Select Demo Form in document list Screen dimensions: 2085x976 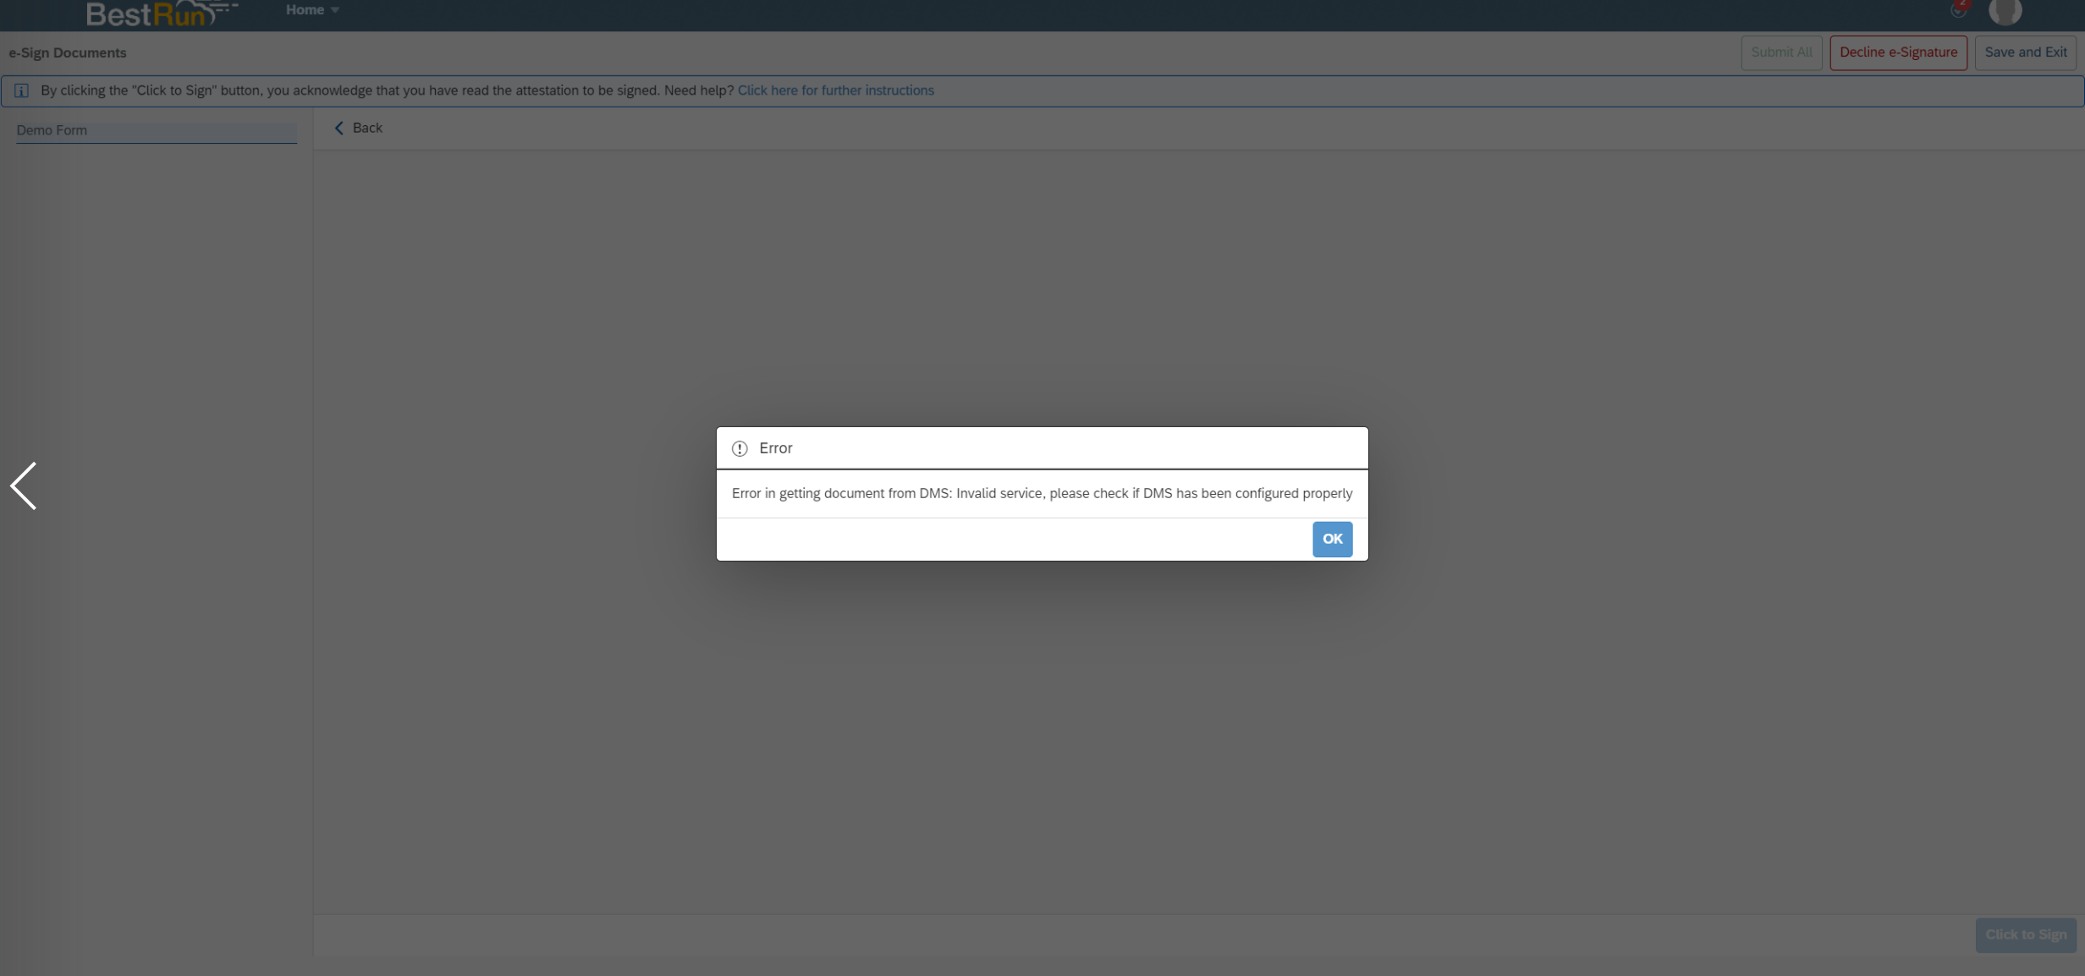pyautogui.click(x=156, y=130)
